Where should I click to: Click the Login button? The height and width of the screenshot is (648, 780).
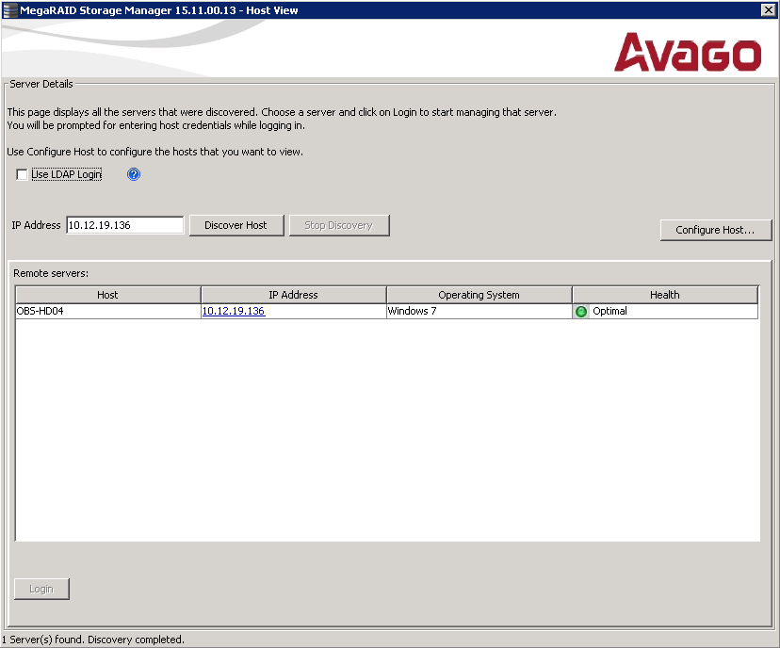coord(41,589)
